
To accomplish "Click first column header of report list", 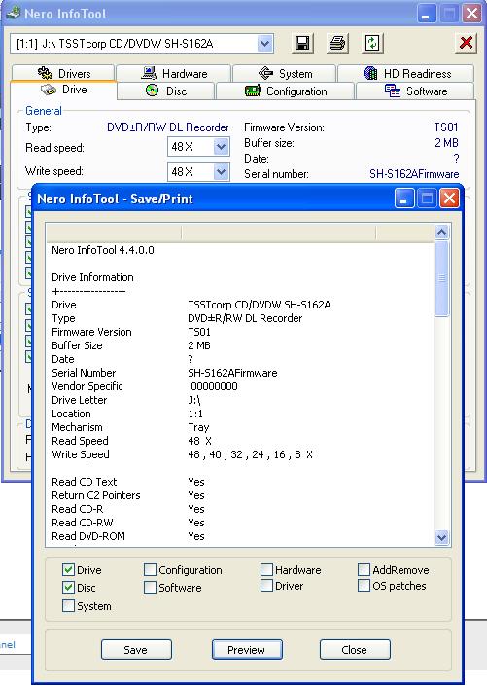I will click(x=114, y=234).
